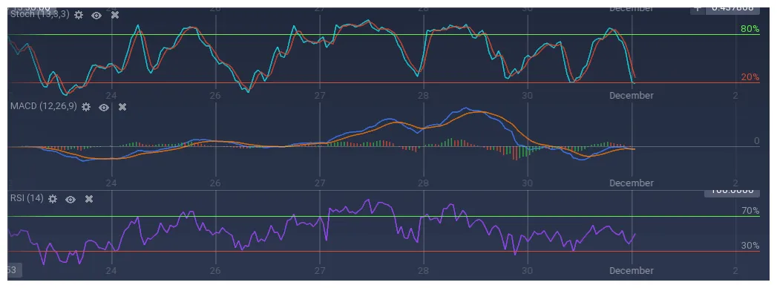Remove the RSI indicator

(x=89, y=199)
